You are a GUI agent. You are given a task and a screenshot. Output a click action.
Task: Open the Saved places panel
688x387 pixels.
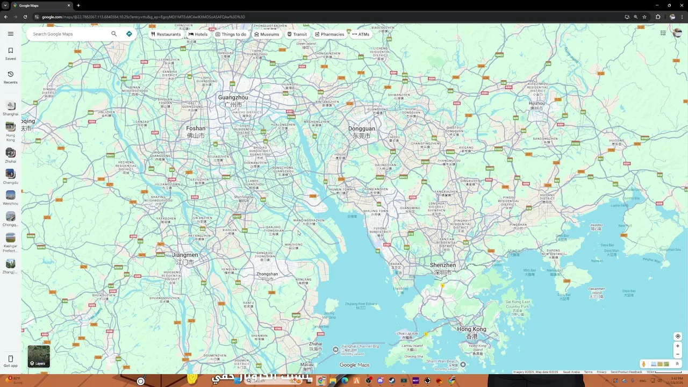[x=10, y=53]
